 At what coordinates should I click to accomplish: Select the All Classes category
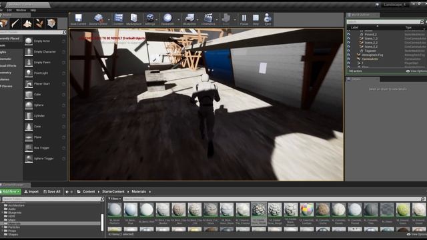(x=6, y=86)
